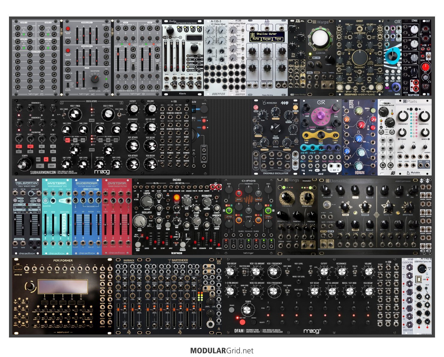Flip the DFAM SEQ PITCH MOD switch

245,272
